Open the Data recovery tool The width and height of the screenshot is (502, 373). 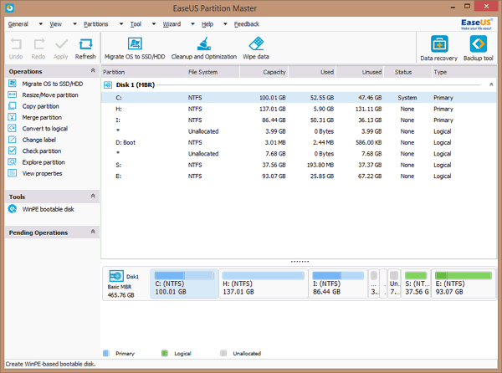point(438,49)
